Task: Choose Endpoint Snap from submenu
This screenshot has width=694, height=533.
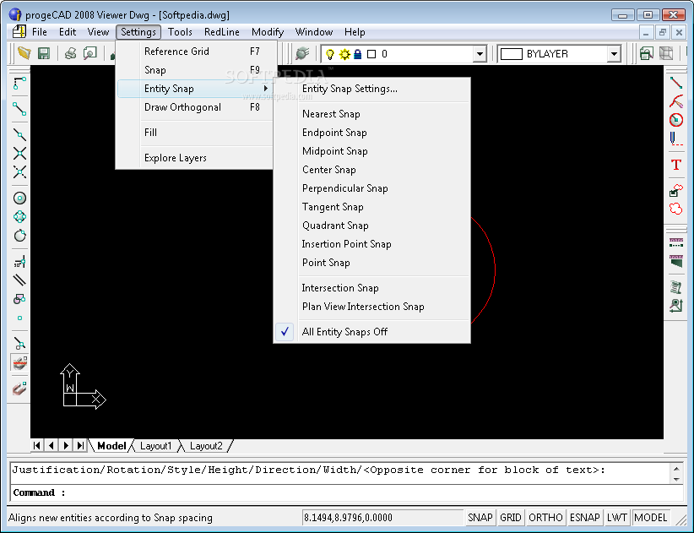Action: point(371,133)
